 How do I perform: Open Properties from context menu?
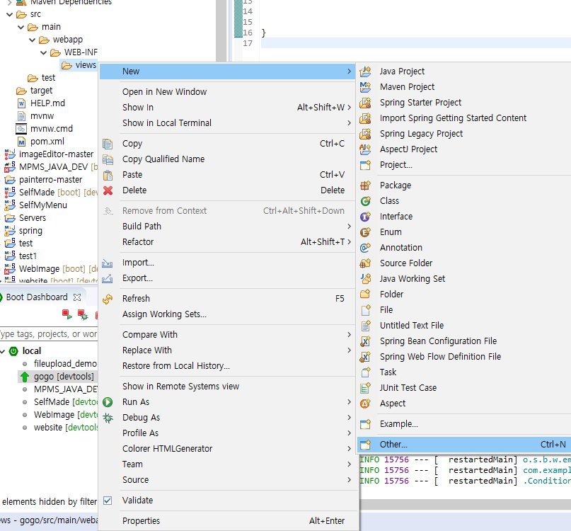pyautogui.click(x=141, y=521)
